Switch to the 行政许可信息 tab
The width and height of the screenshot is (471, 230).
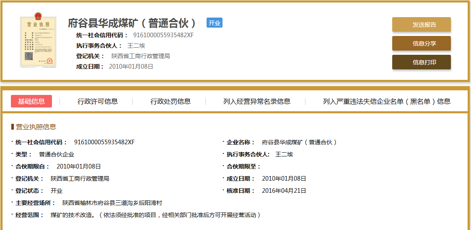98,101
